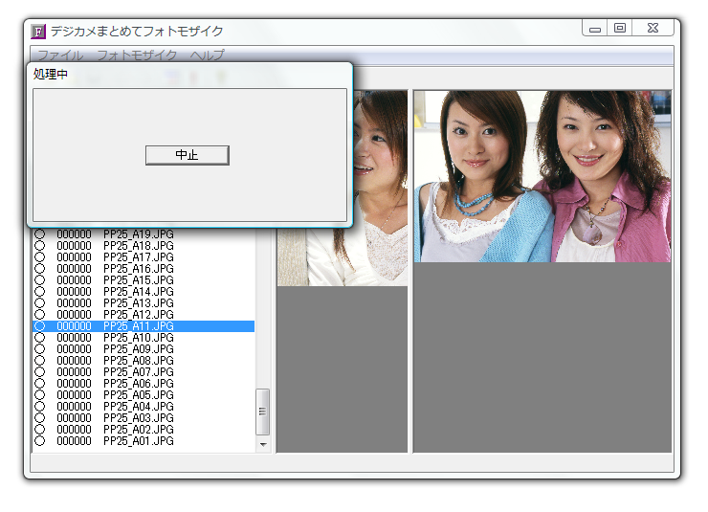This screenshot has width=708, height=512.
Task: Click the circle icon beside PP25_A15.JPG
Action: click(x=40, y=280)
